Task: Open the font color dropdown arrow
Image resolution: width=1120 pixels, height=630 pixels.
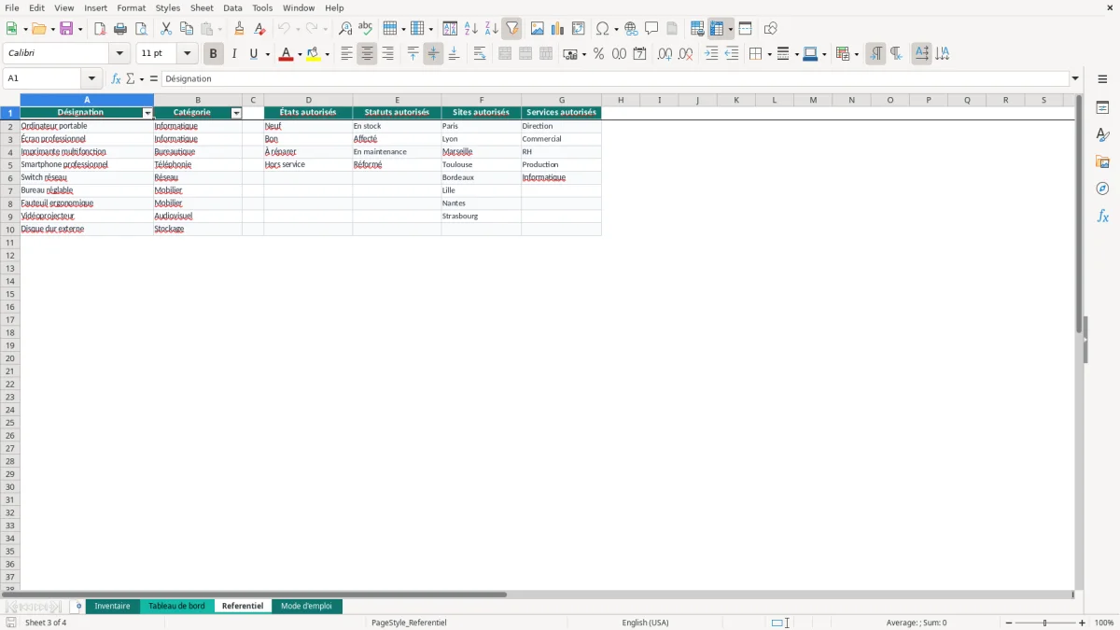Action: (x=300, y=54)
